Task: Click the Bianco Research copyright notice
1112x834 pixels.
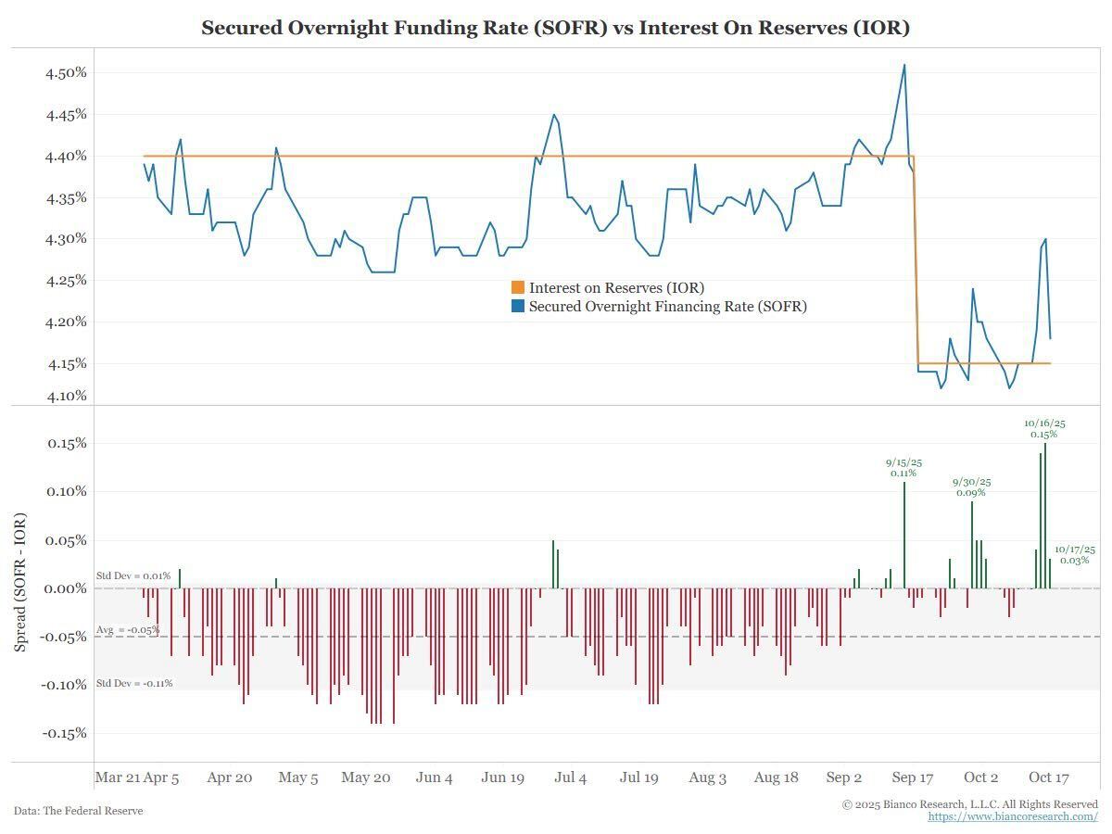Action: click(x=969, y=804)
